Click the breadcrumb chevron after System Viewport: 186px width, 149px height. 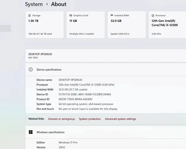pyautogui.click(x=47, y=4)
